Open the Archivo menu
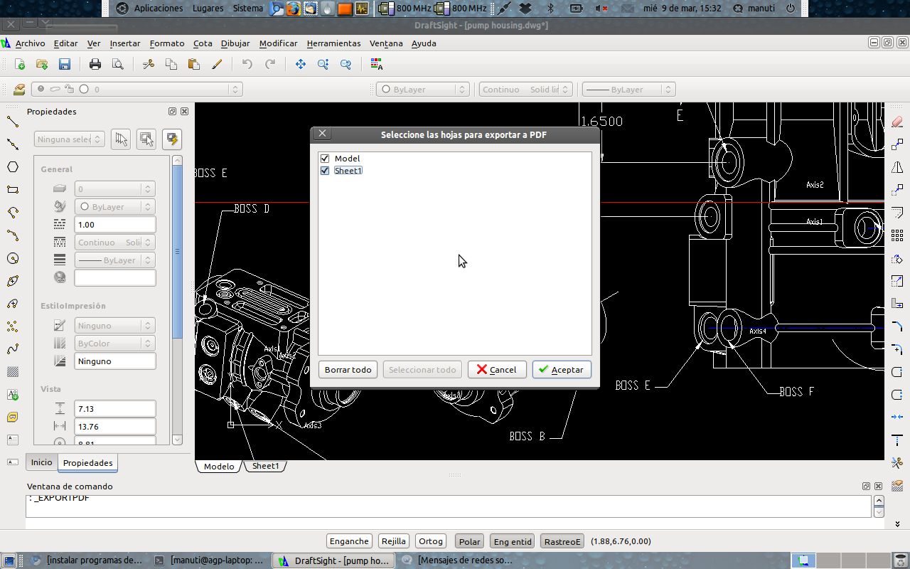Image resolution: width=910 pixels, height=569 pixels. click(x=30, y=43)
